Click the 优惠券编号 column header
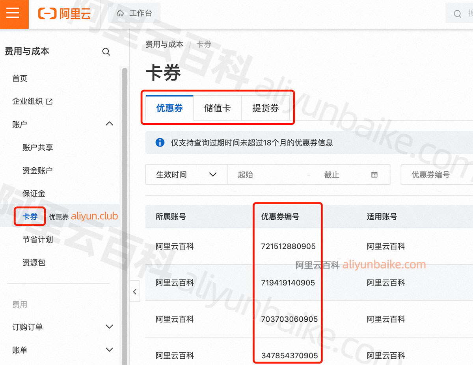Screen dimensions: 473x365 pyautogui.click(x=280, y=217)
